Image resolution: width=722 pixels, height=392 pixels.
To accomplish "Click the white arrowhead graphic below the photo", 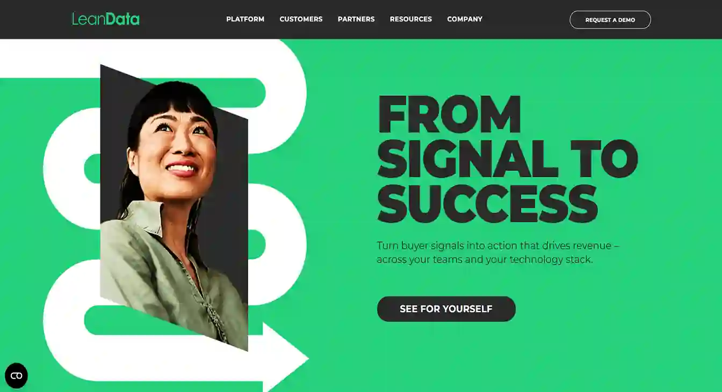I will 286,357.
